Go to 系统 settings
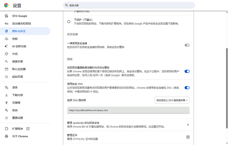228x145 pixels. [15, 110]
